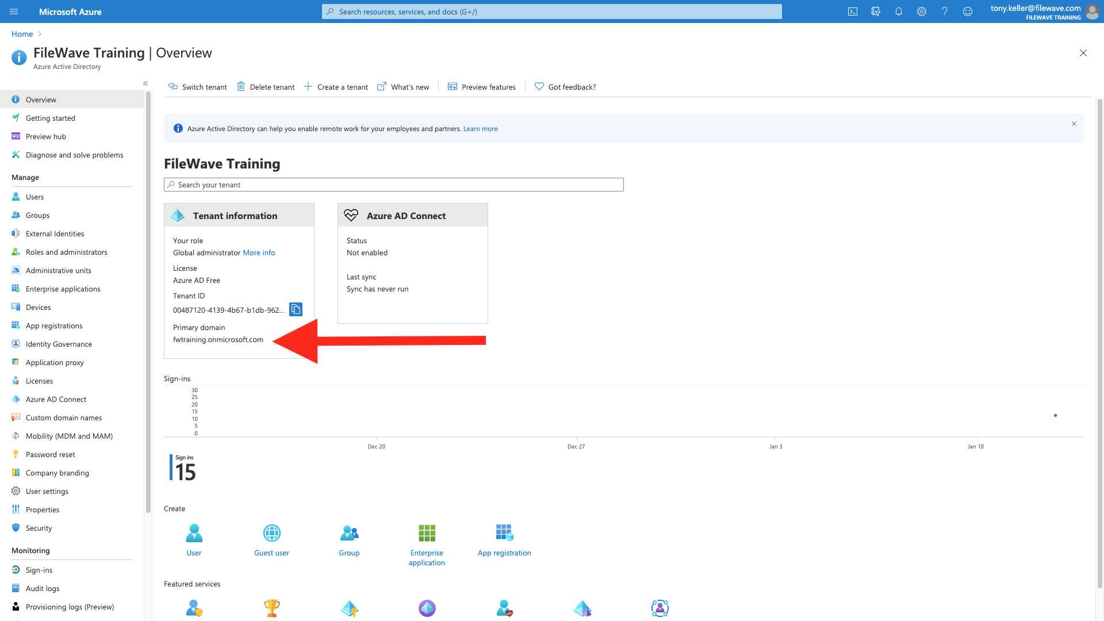Open Diagnose and solve problems
Image resolution: width=1104 pixels, height=621 pixels.
point(72,155)
